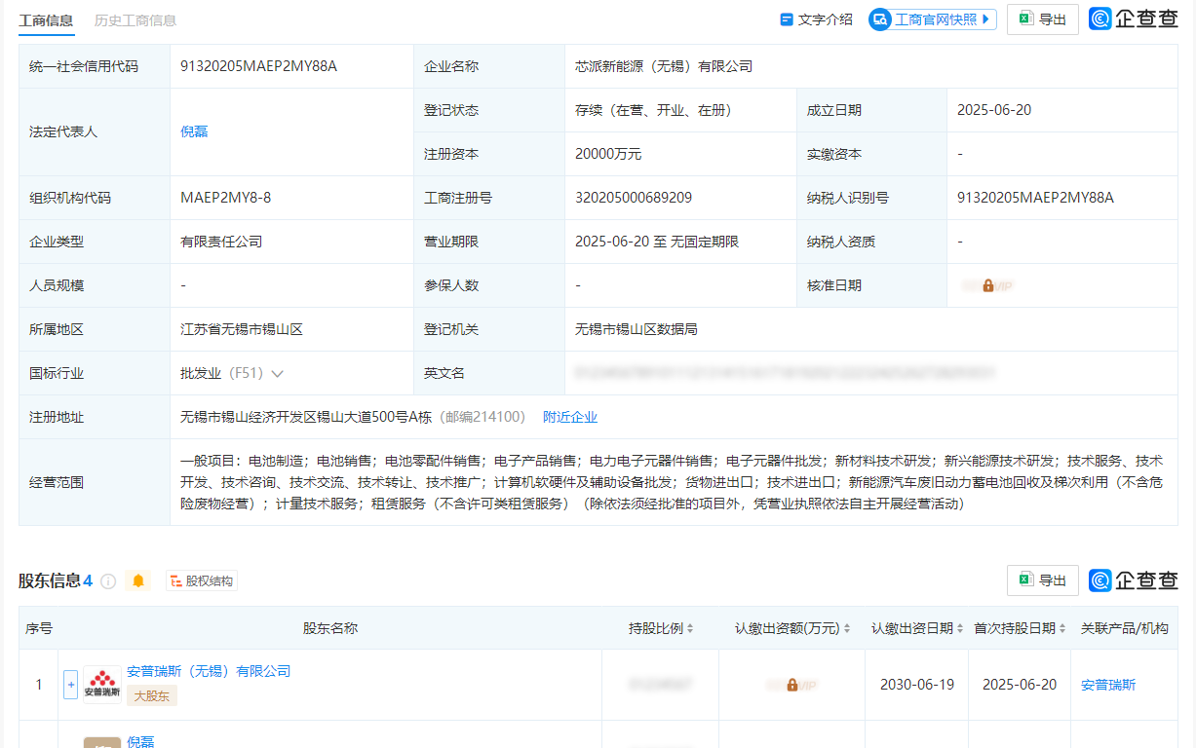Expand shareholder row 1 plus button
Image resolution: width=1196 pixels, height=748 pixels.
[x=70, y=685]
